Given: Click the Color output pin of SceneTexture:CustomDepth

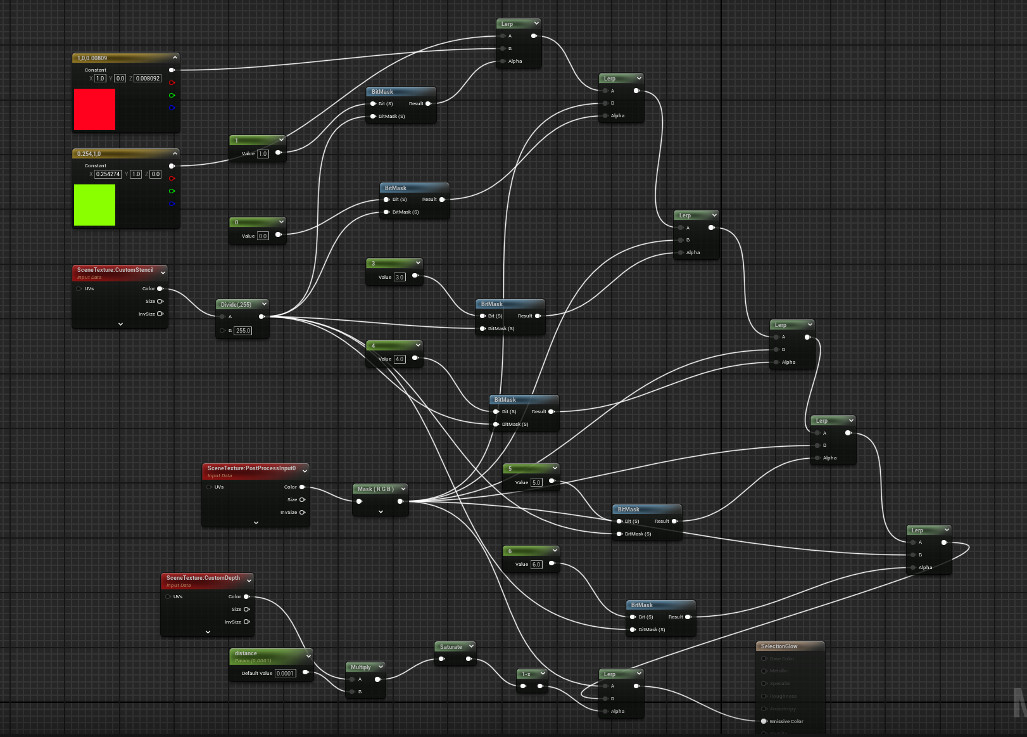Looking at the screenshot, I should [x=246, y=597].
